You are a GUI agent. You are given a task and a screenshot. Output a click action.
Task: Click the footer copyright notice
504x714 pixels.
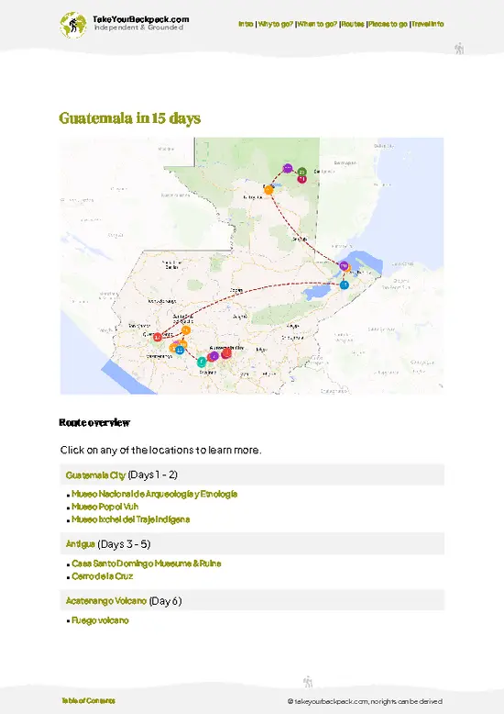coord(365,702)
